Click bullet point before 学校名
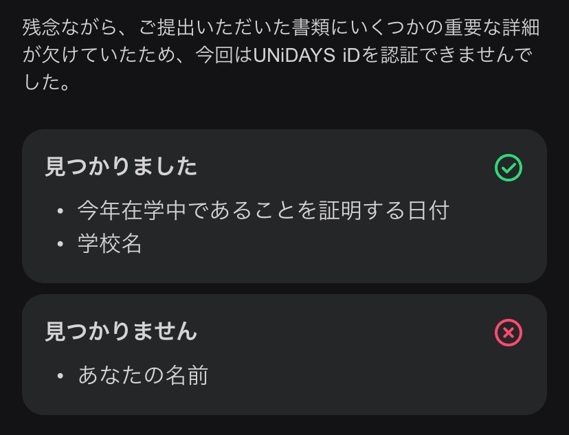 coord(60,244)
